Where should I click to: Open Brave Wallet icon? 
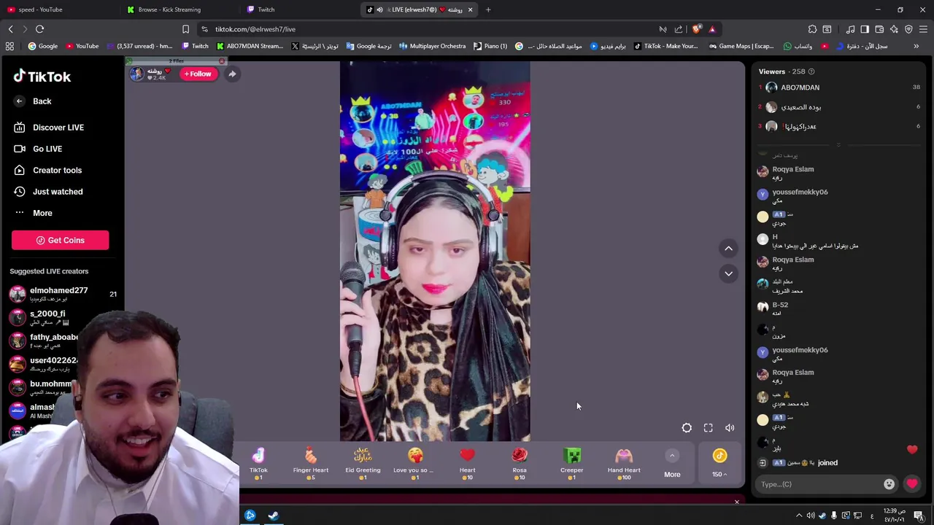click(879, 29)
